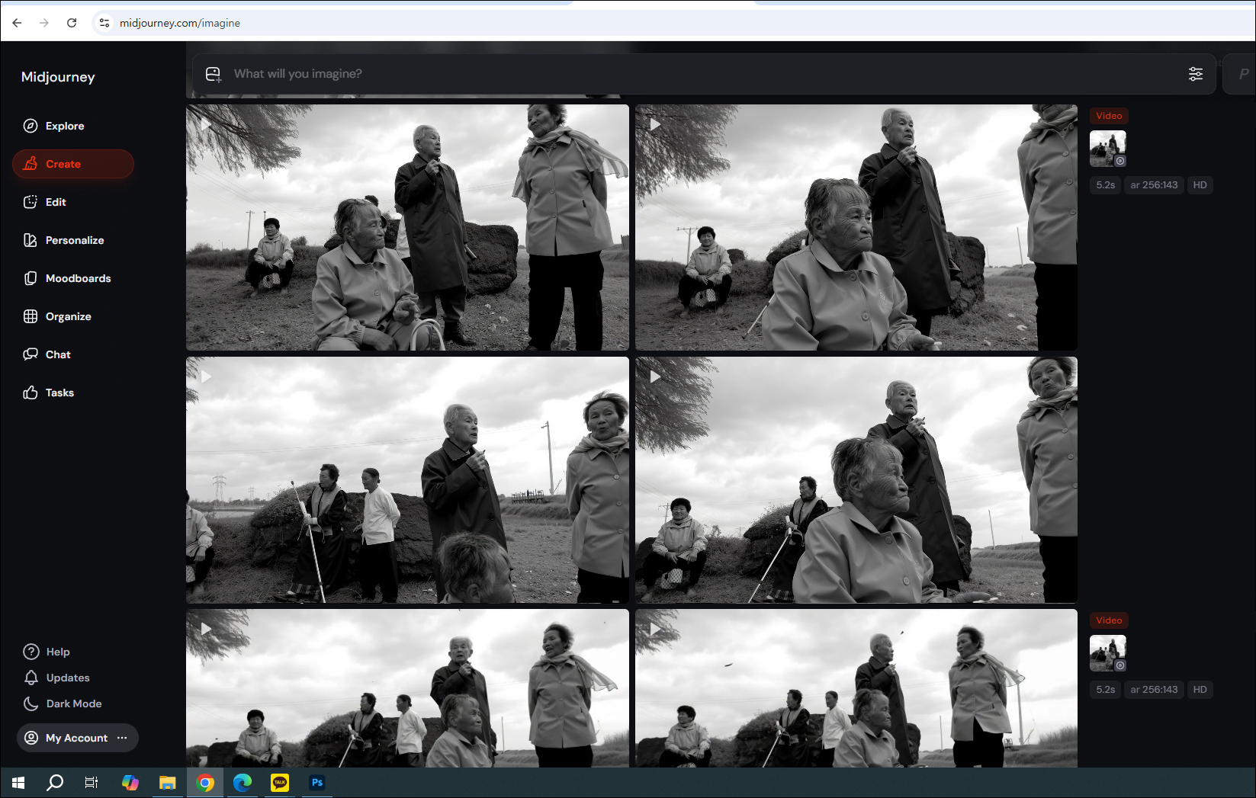Click the first 5.2s duration tag
This screenshot has height=798, width=1256.
(x=1106, y=185)
